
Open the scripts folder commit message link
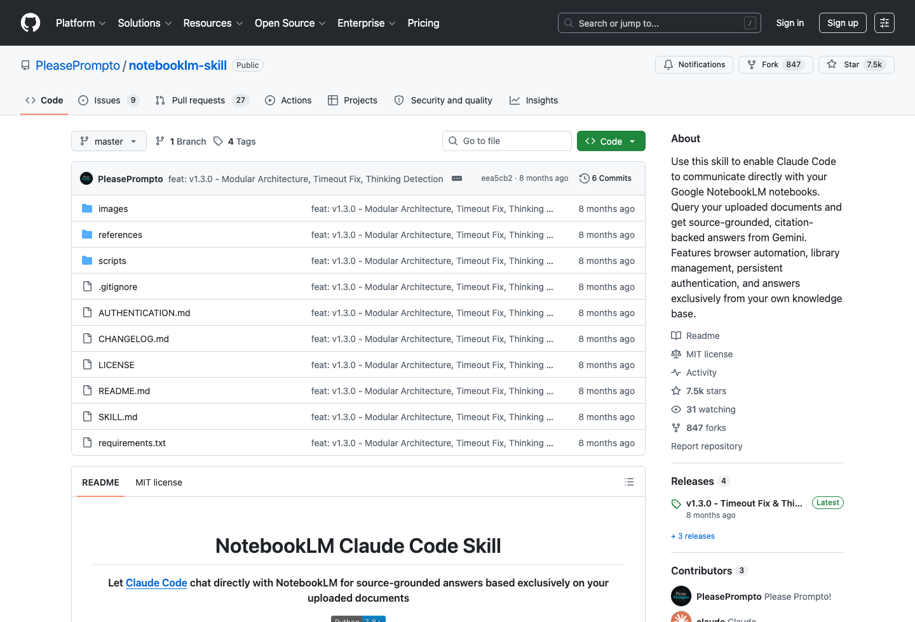(x=432, y=261)
